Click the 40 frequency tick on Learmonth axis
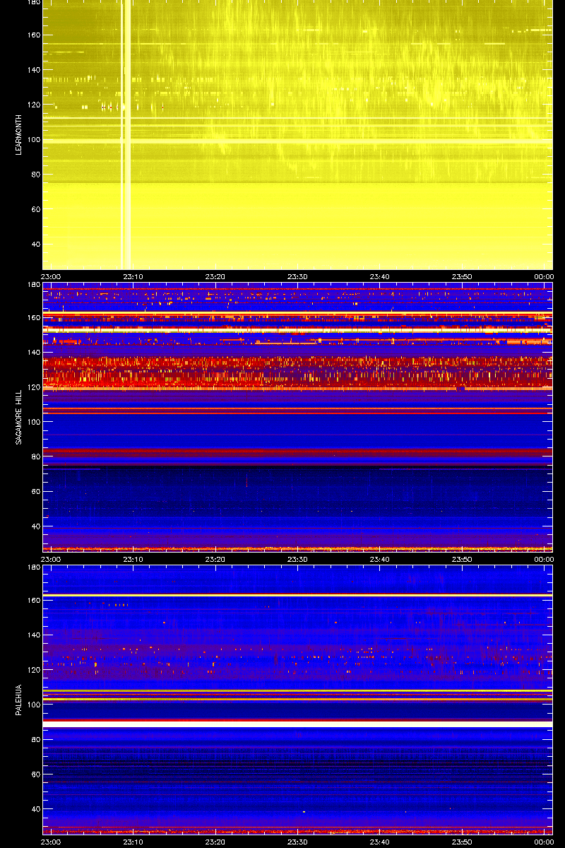 click(x=35, y=245)
